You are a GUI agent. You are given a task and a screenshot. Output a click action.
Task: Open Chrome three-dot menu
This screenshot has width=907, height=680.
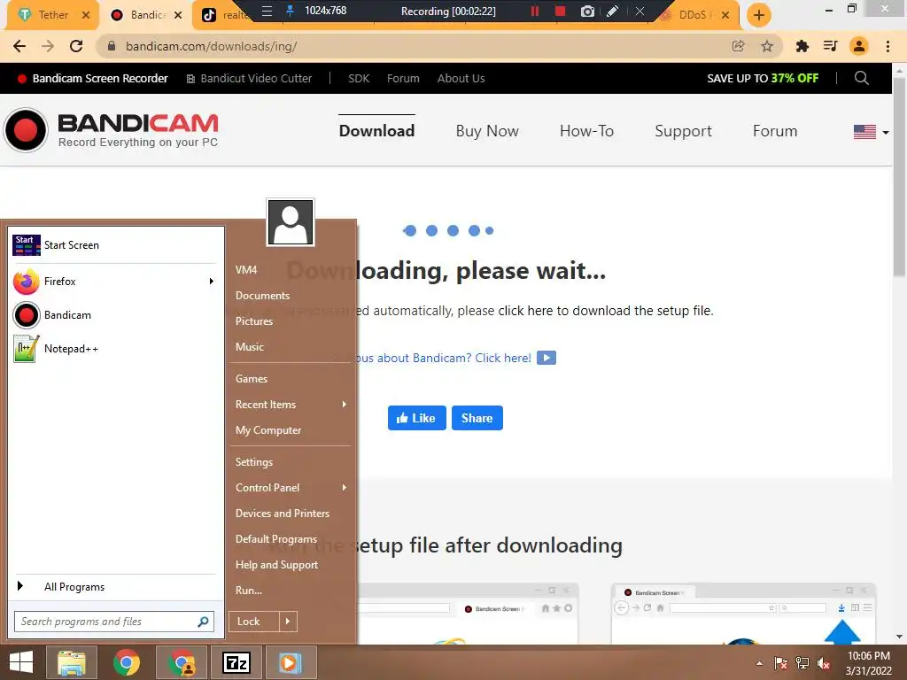tap(888, 46)
